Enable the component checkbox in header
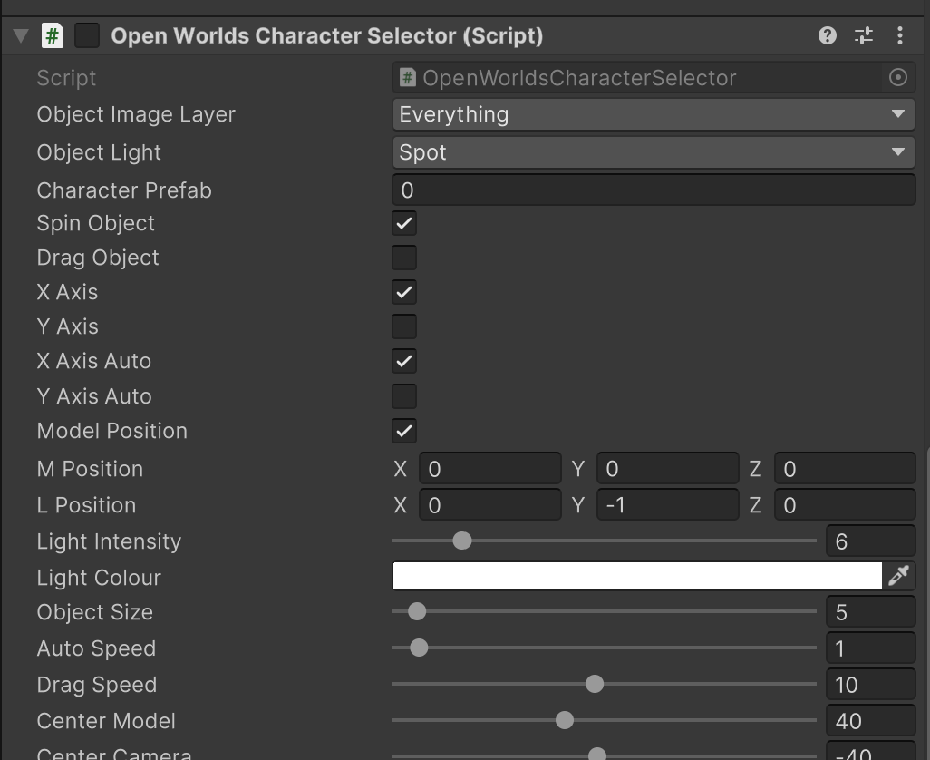The image size is (930, 760). pos(87,36)
